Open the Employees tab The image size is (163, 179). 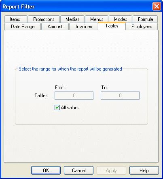[142, 27]
